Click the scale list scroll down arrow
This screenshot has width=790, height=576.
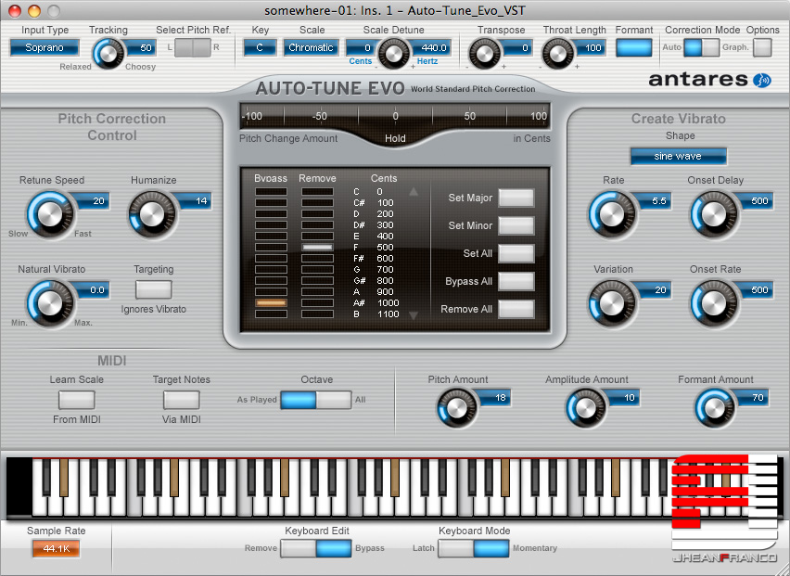pyautogui.click(x=414, y=315)
